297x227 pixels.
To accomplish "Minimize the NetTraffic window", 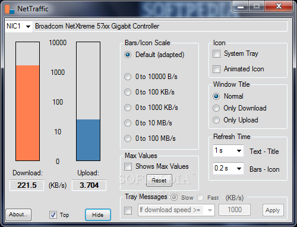I will 241,7.
